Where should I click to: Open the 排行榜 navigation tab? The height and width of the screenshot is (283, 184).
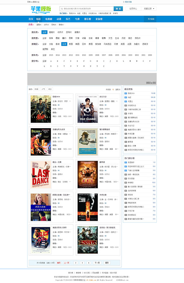pos(87,19)
